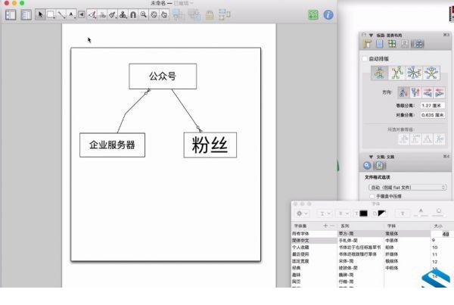This screenshot has width=454, height=305.
Task: Enable the 自动排版 checkbox
Action: point(365,59)
